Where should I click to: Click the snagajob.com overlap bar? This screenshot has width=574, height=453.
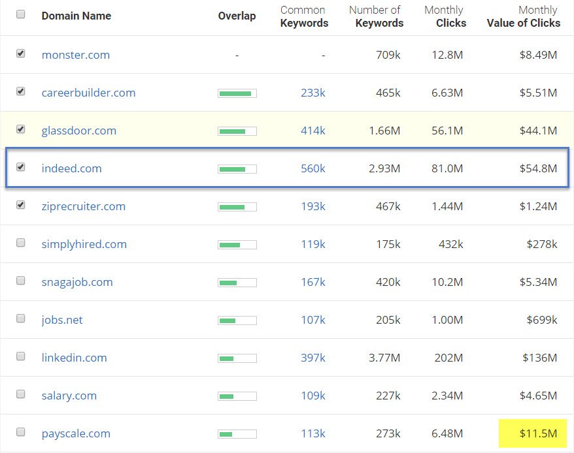click(237, 283)
